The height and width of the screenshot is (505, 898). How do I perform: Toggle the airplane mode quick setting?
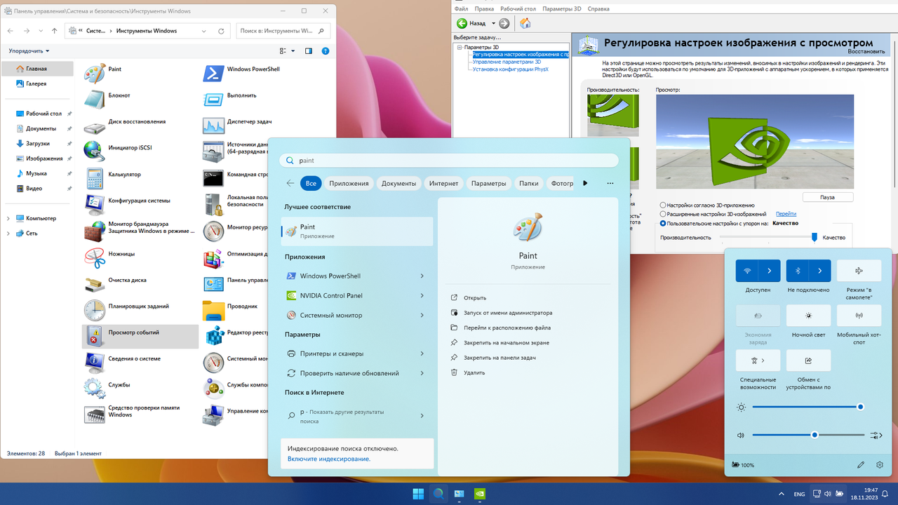tap(859, 271)
